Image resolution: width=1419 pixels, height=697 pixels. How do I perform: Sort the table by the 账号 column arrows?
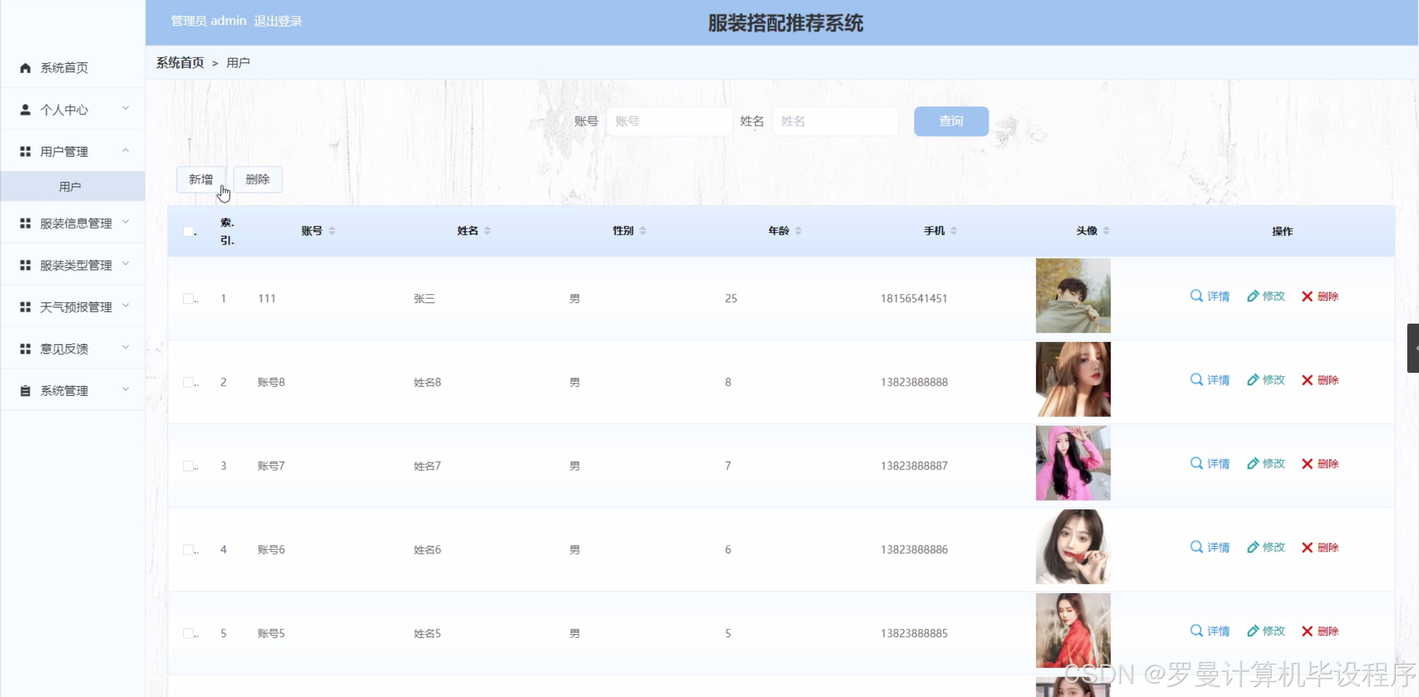click(x=332, y=231)
